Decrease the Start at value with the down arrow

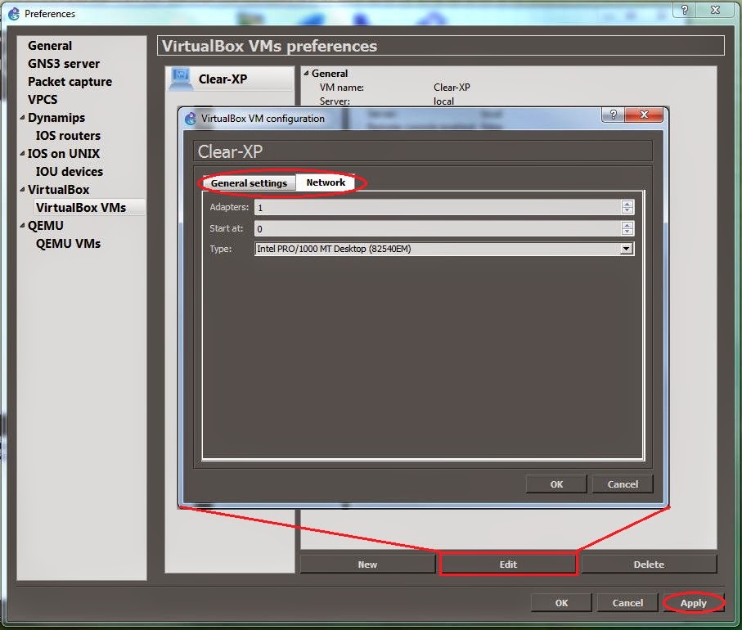[627, 232]
